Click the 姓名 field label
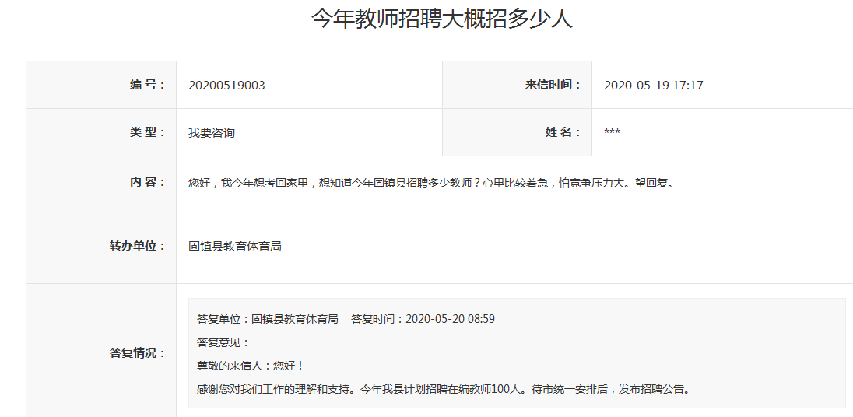This screenshot has height=417, width=853. (x=563, y=132)
